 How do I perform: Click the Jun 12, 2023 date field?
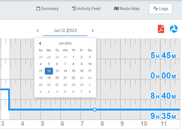point(65,31)
